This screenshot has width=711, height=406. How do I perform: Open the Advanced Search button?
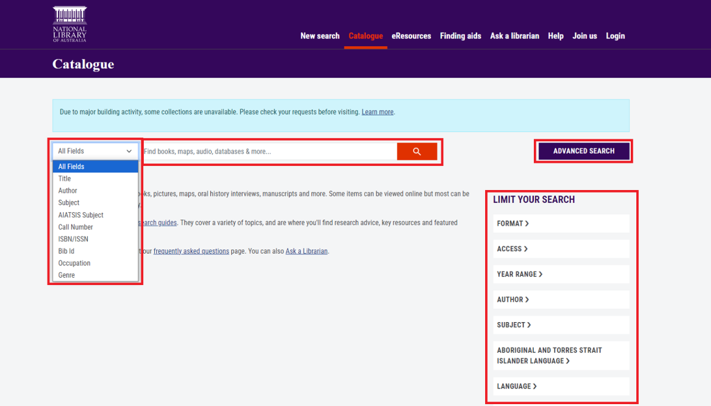click(x=584, y=151)
